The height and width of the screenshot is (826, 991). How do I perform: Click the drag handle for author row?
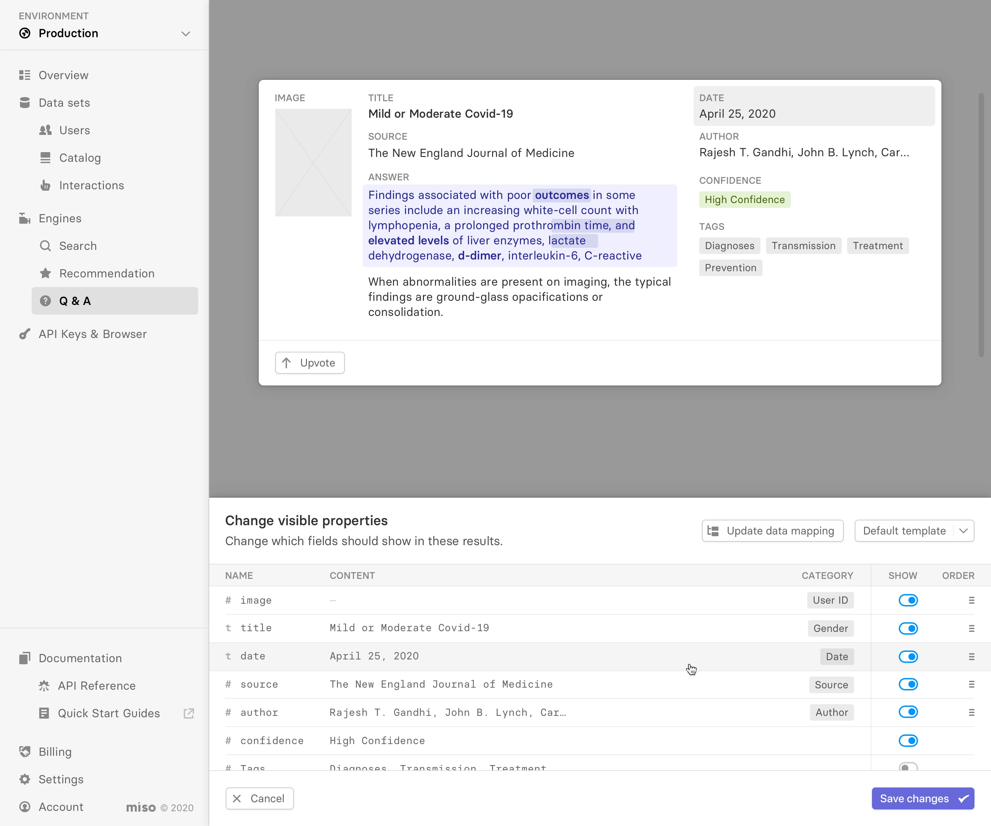(x=971, y=712)
